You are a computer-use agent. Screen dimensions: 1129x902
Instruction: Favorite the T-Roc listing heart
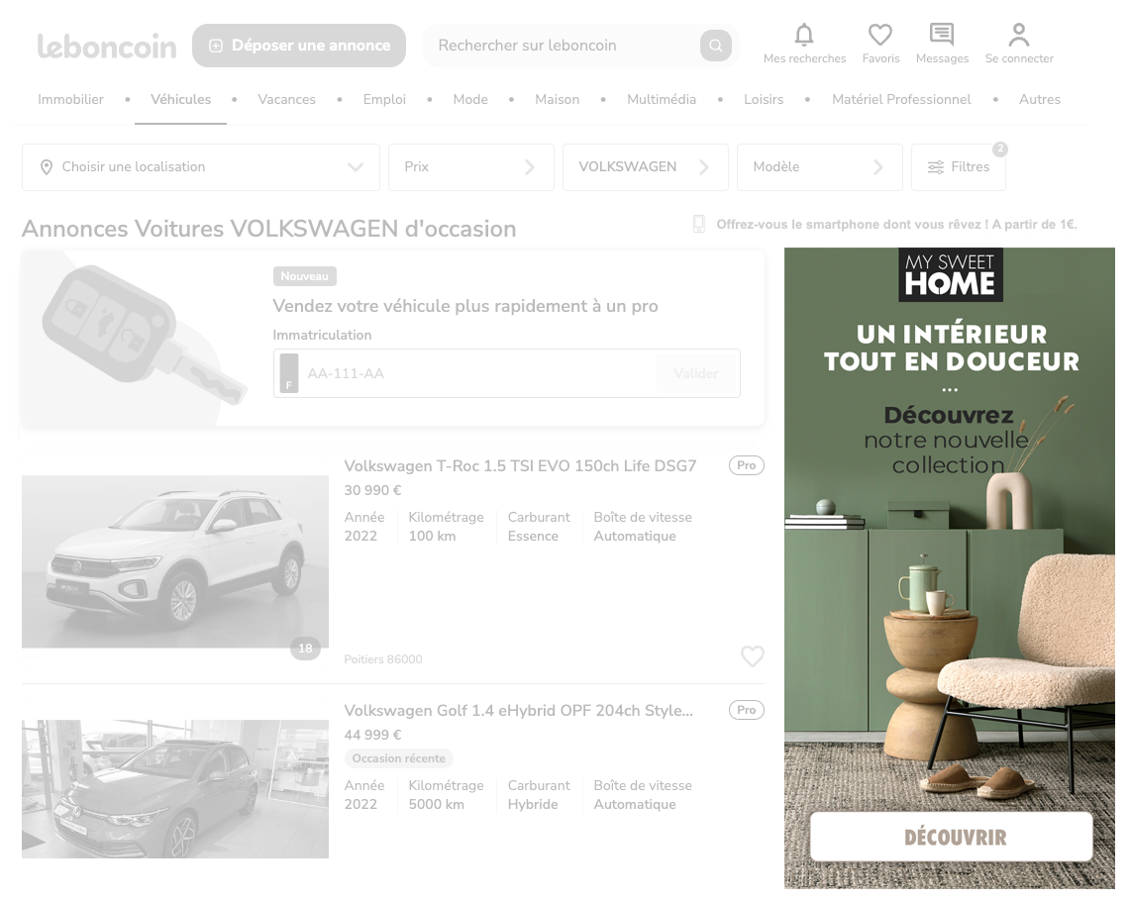coord(753,655)
